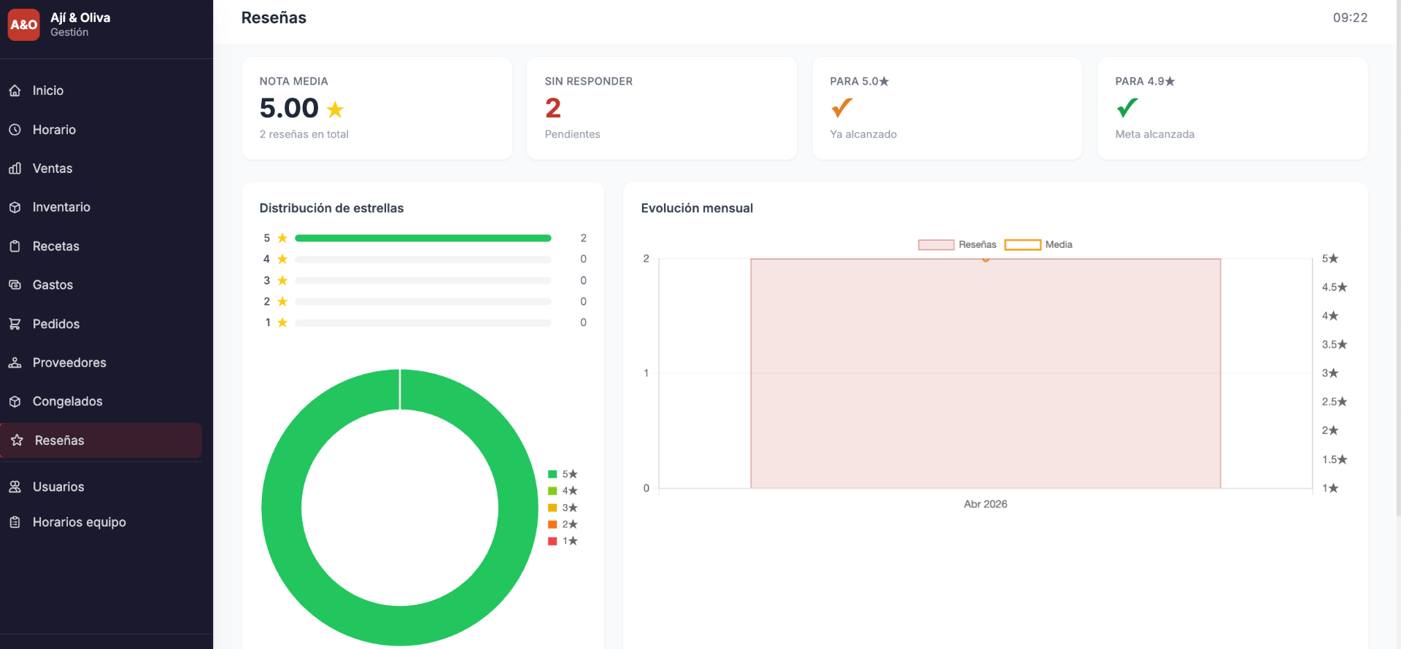Toggle the 1★ red legend swatch
Image resolution: width=1401 pixels, height=649 pixels.
pos(552,541)
